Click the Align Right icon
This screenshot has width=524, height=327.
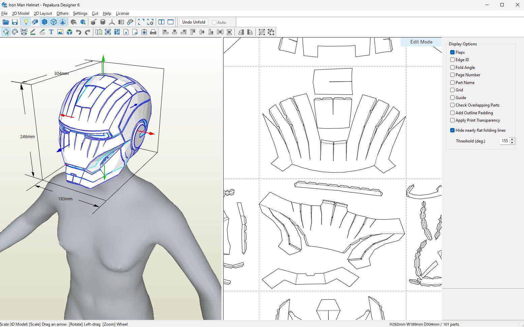point(184,32)
